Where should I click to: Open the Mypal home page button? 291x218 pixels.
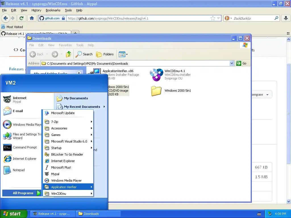(x=32, y=18)
